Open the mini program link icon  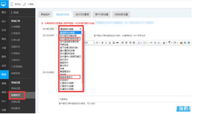25,4
